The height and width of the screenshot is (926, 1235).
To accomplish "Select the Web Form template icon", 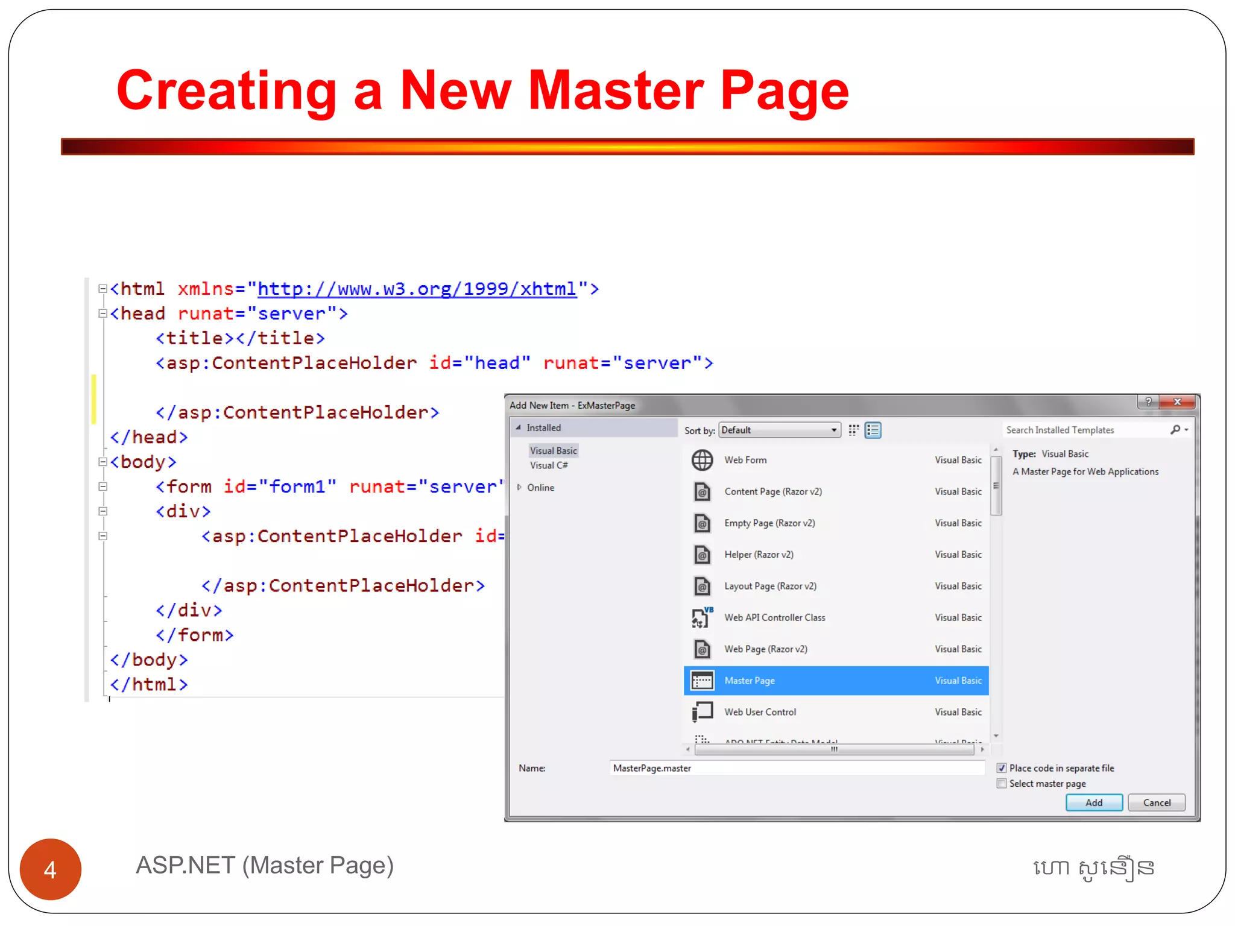I will pyautogui.click(x=702, y=460).
